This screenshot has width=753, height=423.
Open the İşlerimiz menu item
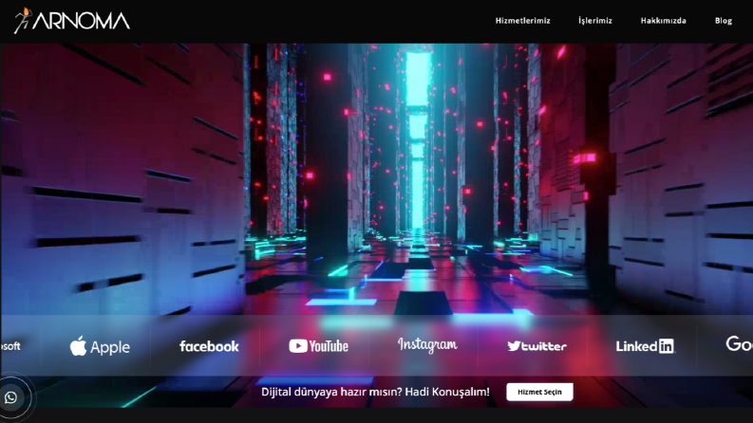point(595,21)
